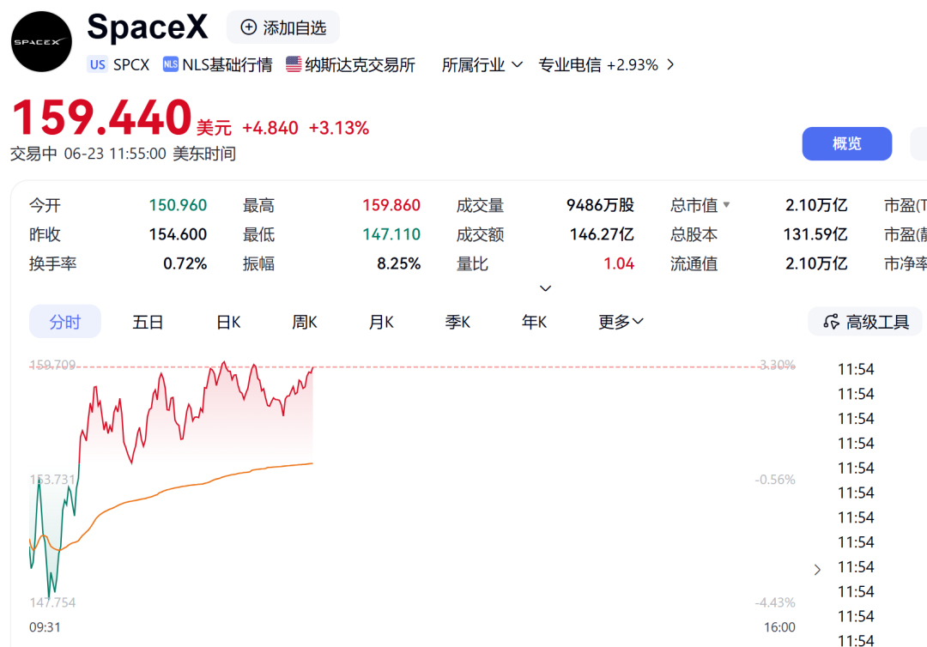Switch to the 五日 chart tab
Viewport: 927px width, 647px height.
148,322
